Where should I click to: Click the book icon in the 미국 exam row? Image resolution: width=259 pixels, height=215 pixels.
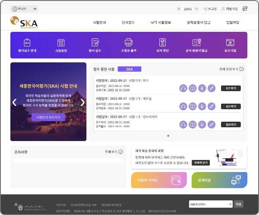(x=193, y=88)
